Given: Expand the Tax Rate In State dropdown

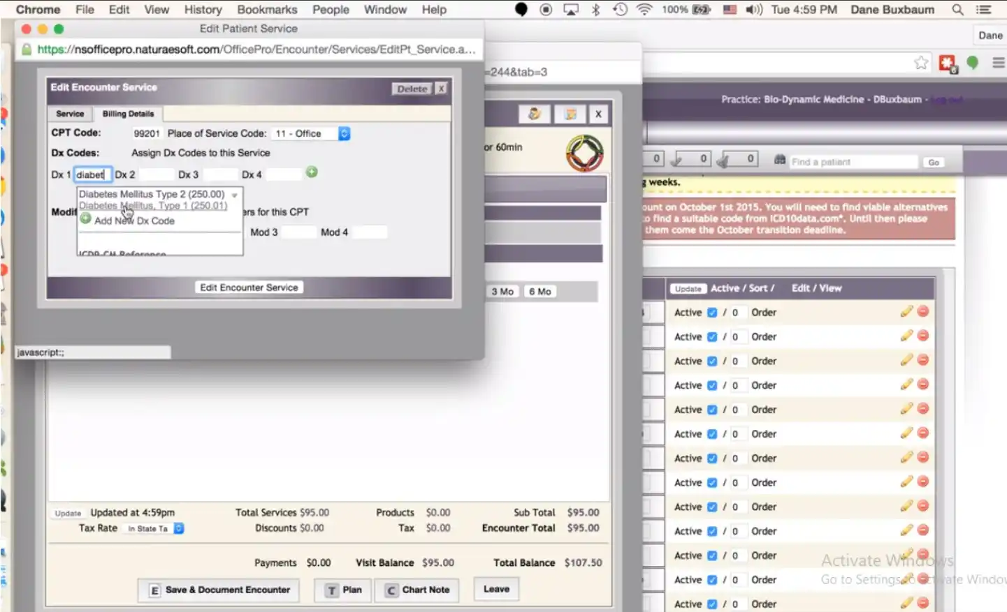Looking at the screenshot, I should tap(178, 528).
